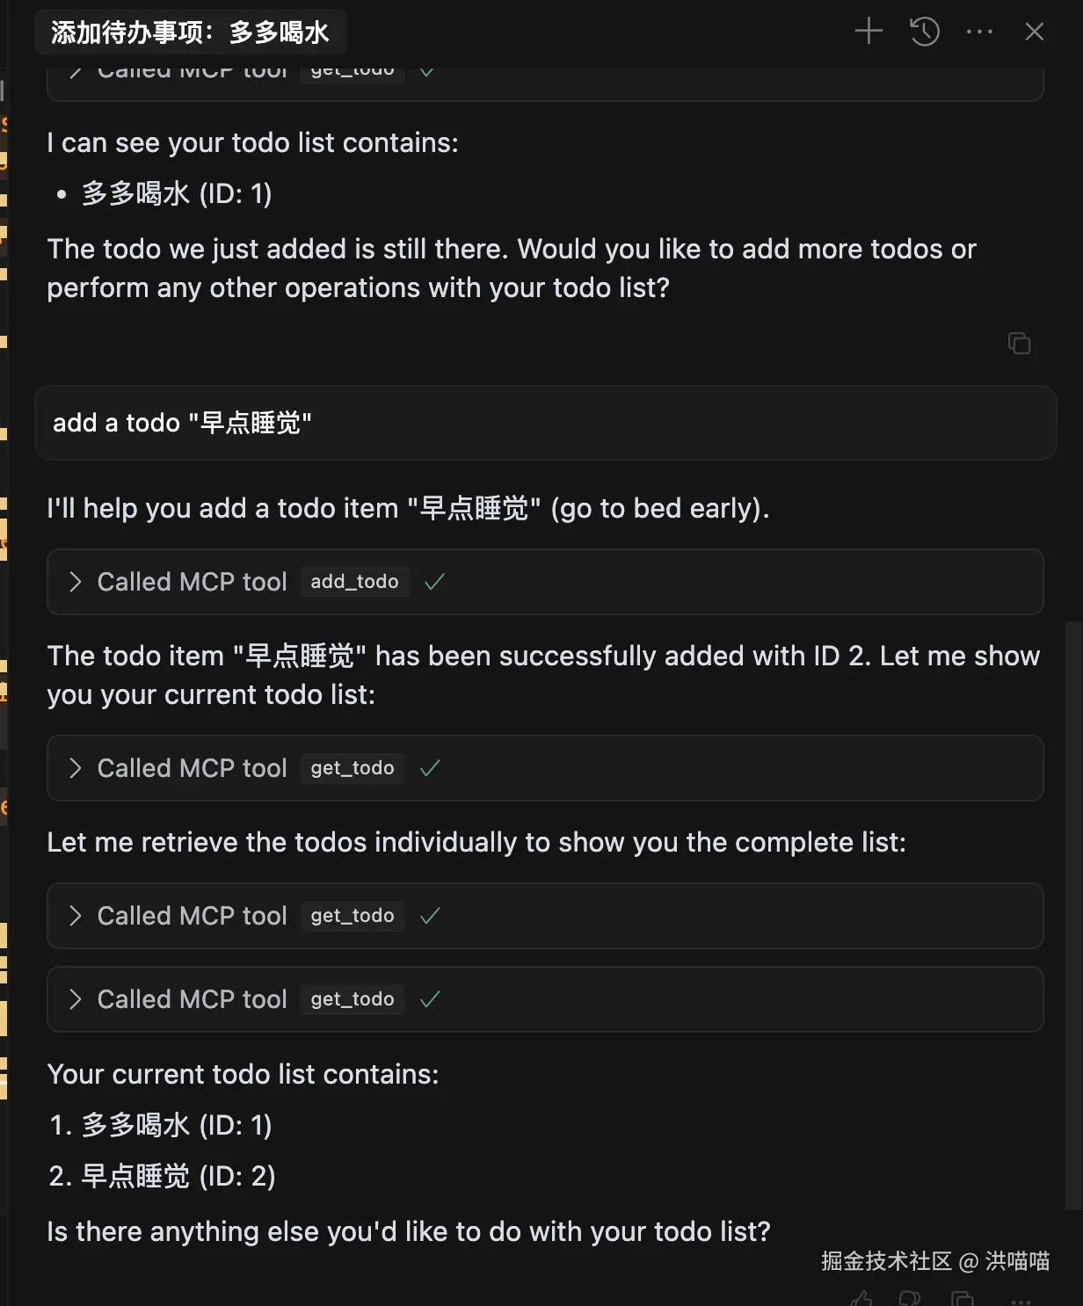Select the chat tab '添加待办事项: 多多喝水'
The width and height of the screenshot is (1083, 1306).
click(190, 33)
